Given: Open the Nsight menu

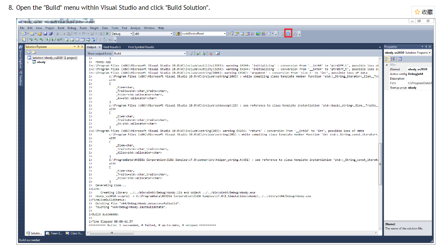Looking at the screenshot, I should point(94,28).
